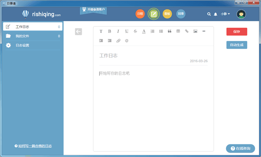Viewport: 261px width, 157px height.
Task: Toggle the underline formatting icon
Action: coord(127,31)
